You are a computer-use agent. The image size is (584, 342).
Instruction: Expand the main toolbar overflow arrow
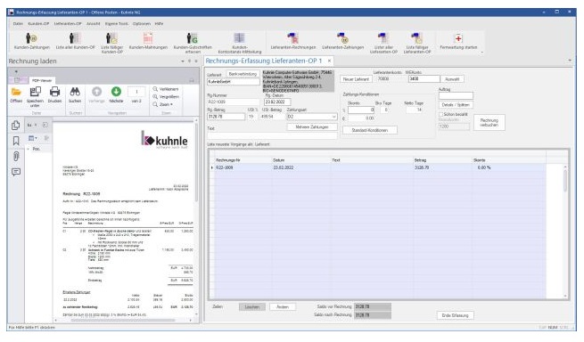coord(482,53)
